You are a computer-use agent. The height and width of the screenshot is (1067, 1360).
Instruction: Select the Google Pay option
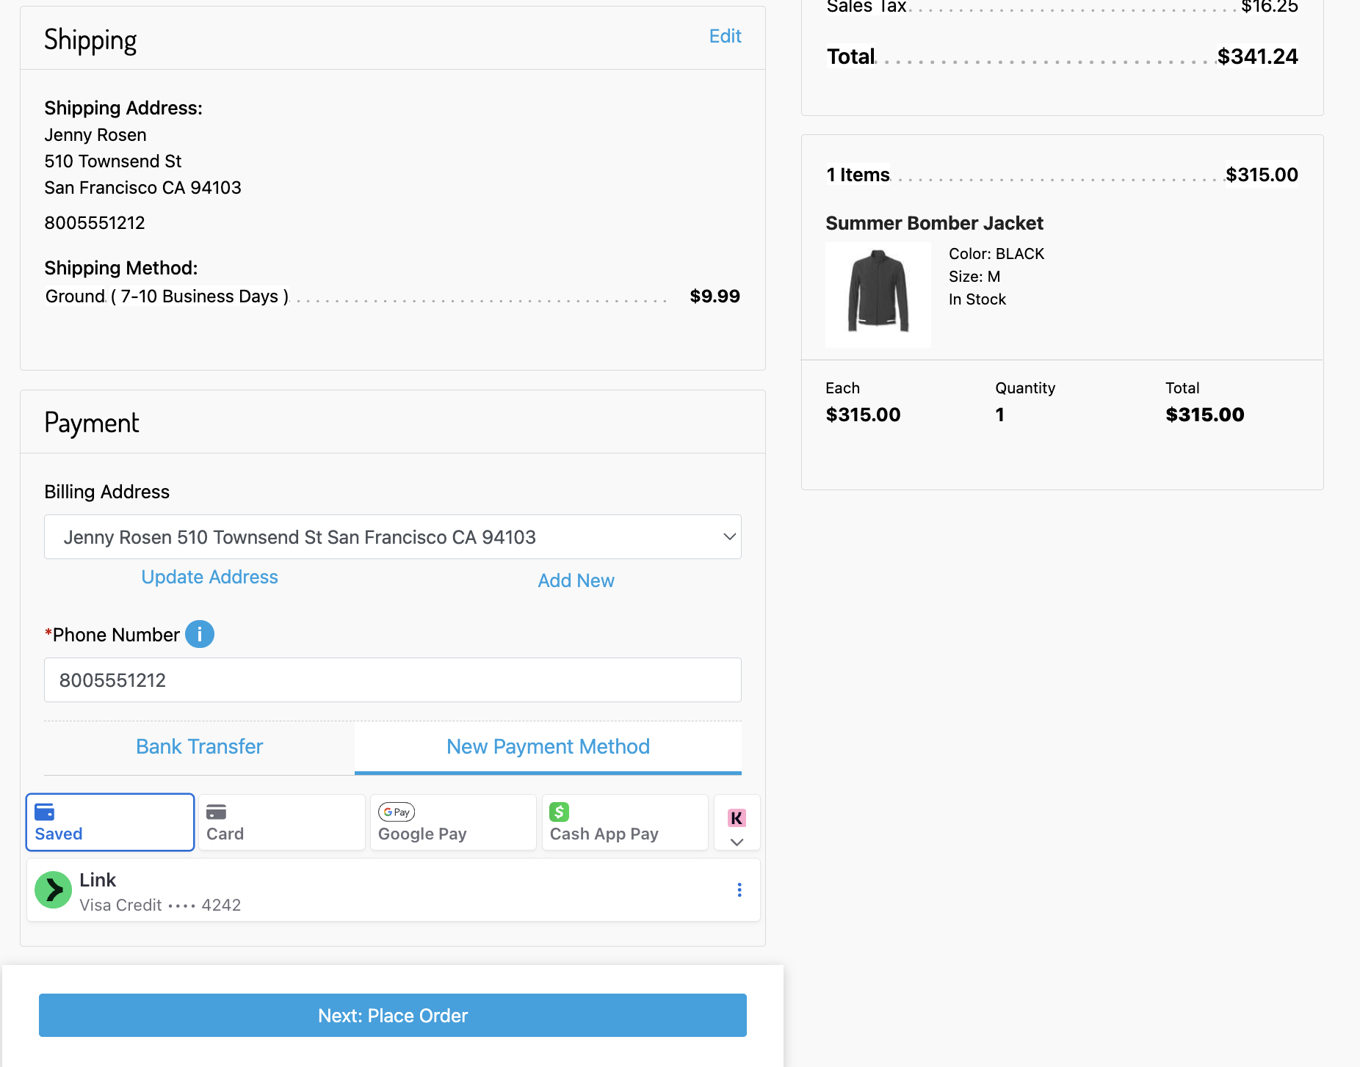tap(452, 822)
